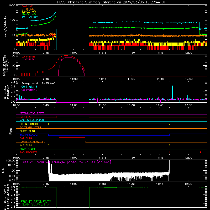Click the PARTICLE RATES axis title

[6, 66]
